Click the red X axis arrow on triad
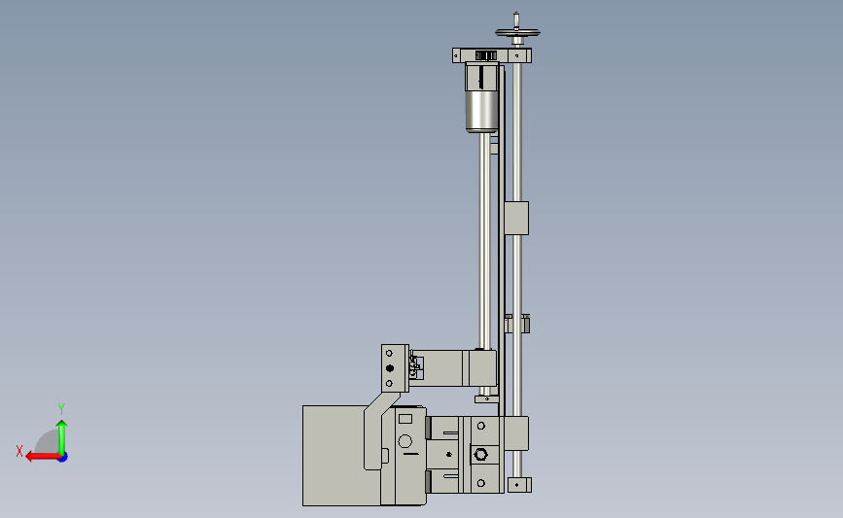Image resolution: width=843 pixels, height=518 pixels. click(42, 457)
